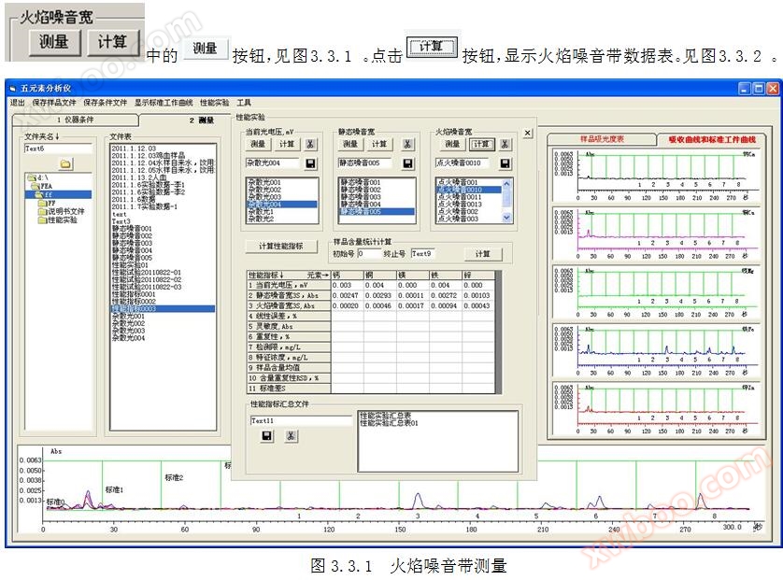Image resolution: width=783 pixels, height=580 pixels.
Task: Click 测量 button in 火焰噪音宽 group
Action: (x=451, y=144)
